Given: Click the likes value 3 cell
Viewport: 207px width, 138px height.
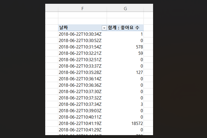Looking at the screenshot, I should pyautogui.click(x=125, y=104).
